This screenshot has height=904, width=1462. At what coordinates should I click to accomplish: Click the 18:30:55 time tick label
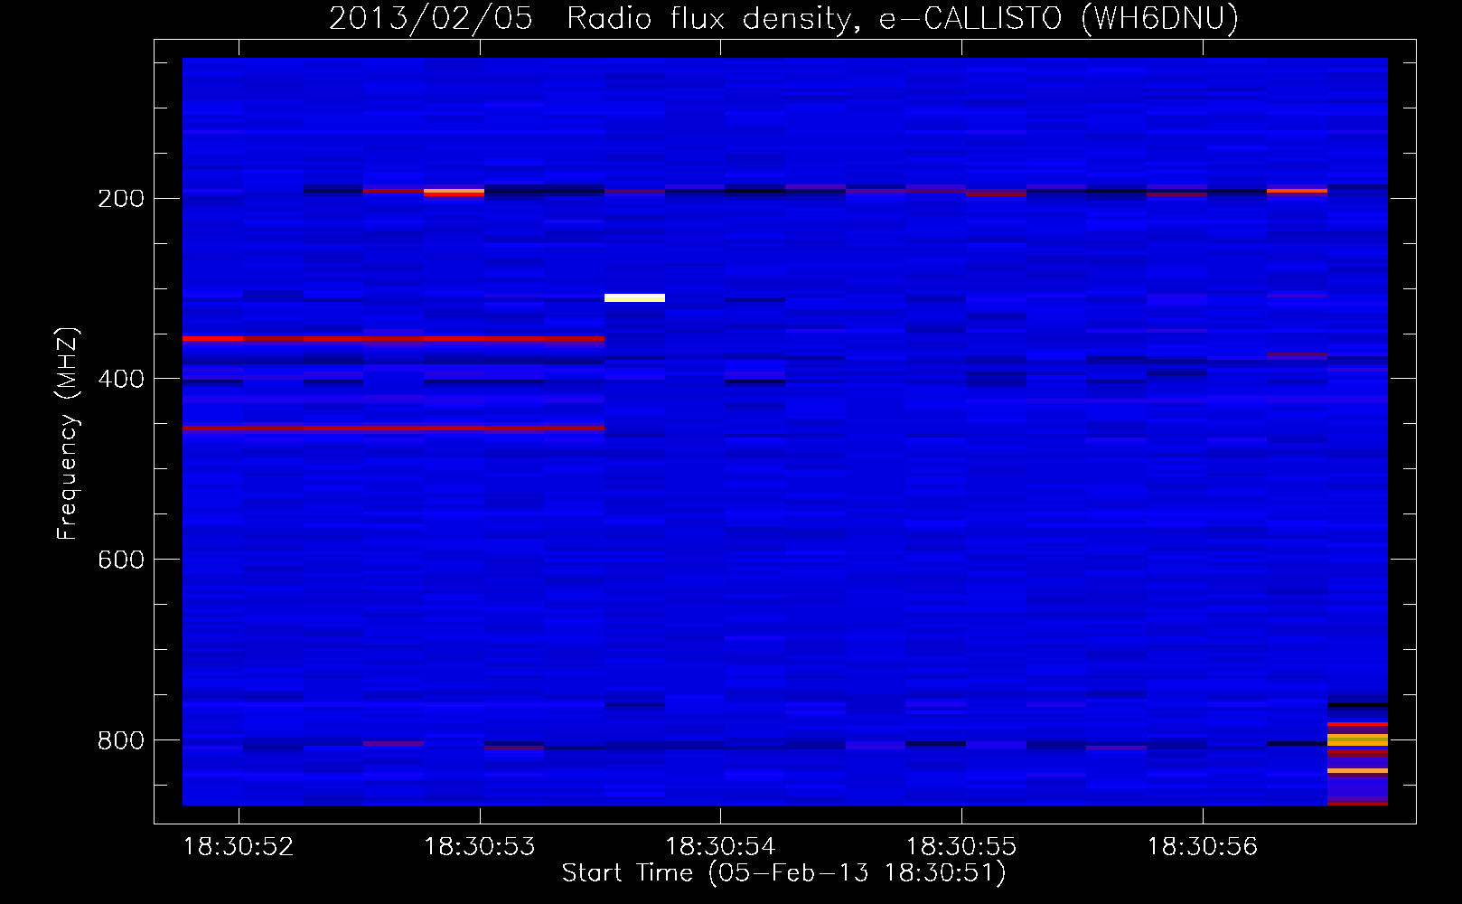[x=961, y=847]
